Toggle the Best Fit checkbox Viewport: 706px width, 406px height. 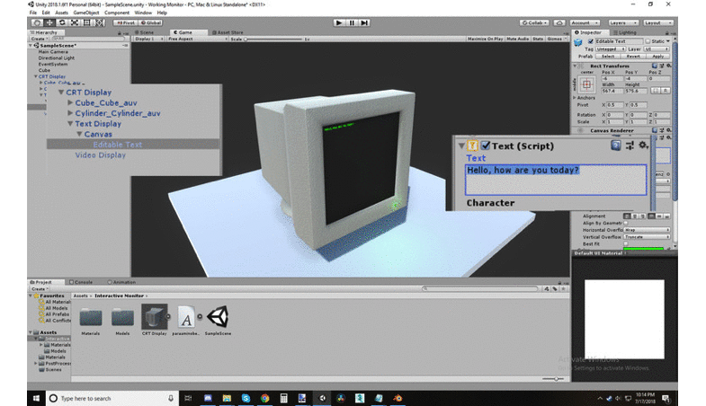click(x=626, y=243)
